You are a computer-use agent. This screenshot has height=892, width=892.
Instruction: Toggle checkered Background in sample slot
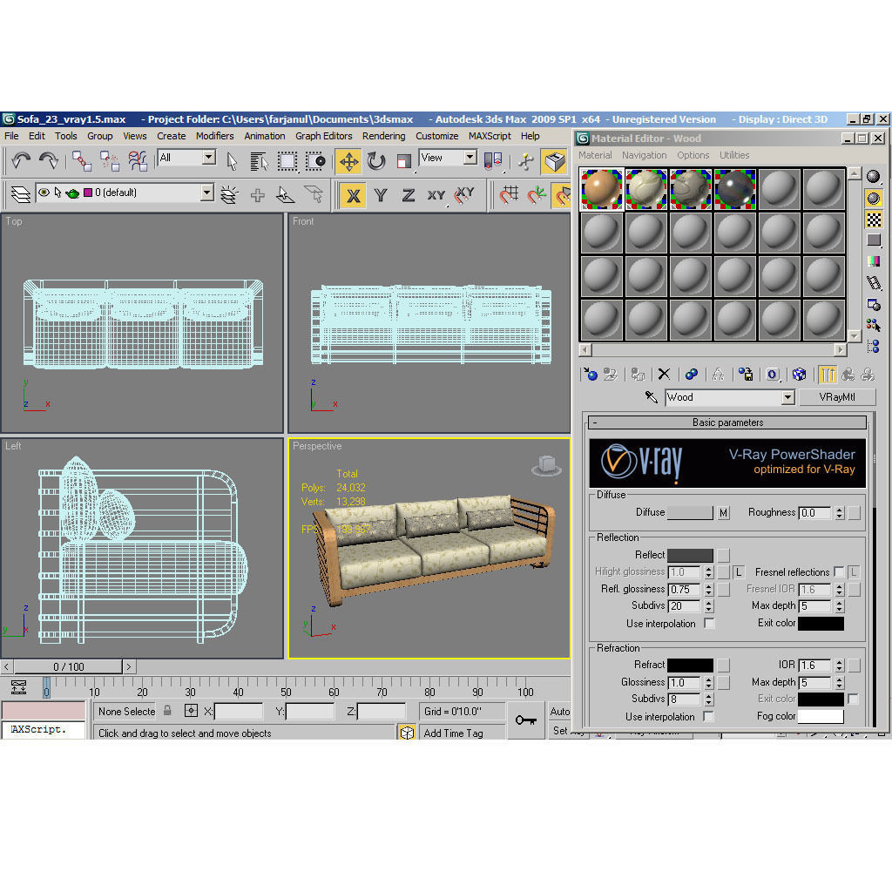tap(873, 219)
